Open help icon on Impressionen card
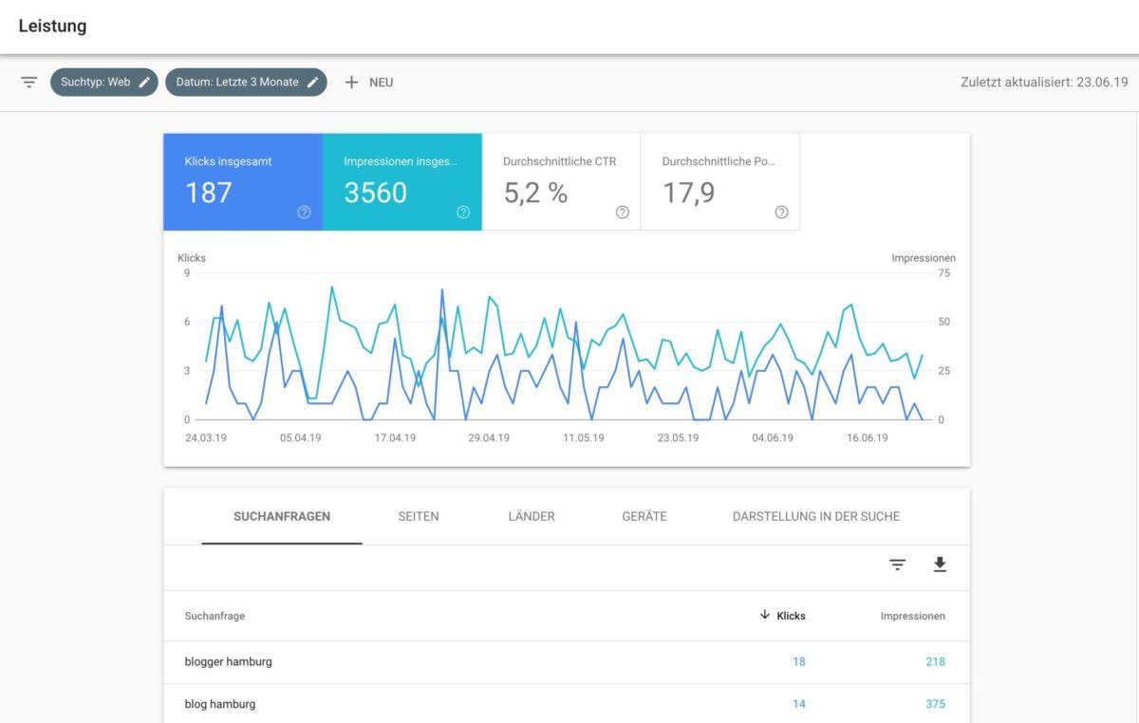 463,213
